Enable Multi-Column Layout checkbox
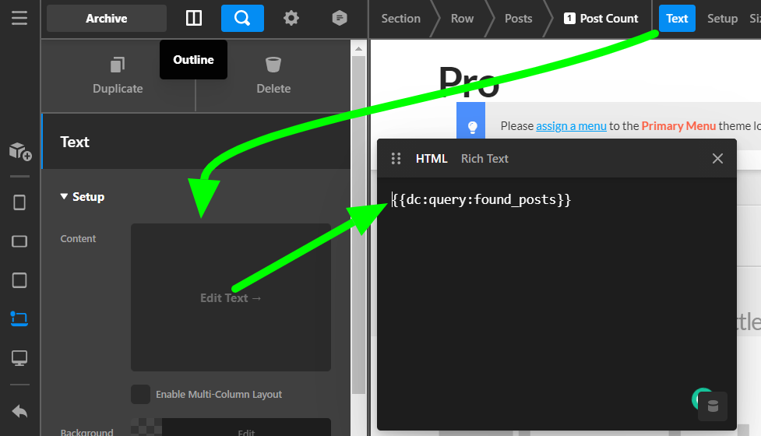761x436 pixels. [x=141, y=394]
